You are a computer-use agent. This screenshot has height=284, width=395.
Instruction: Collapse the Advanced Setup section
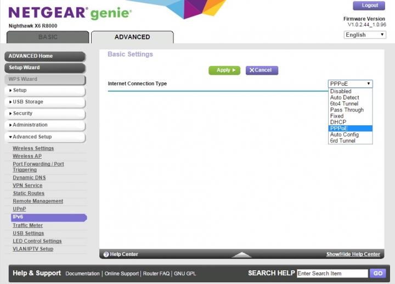pos(45,137)
